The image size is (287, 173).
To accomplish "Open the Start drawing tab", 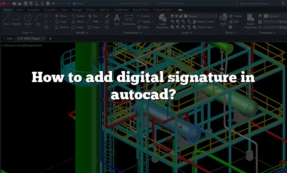I will (9, 38).
